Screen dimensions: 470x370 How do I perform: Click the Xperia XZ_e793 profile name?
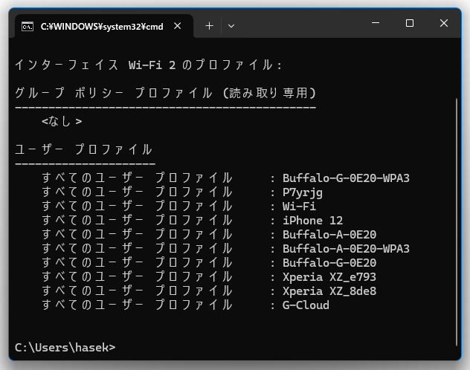click(x=329, y=277)
